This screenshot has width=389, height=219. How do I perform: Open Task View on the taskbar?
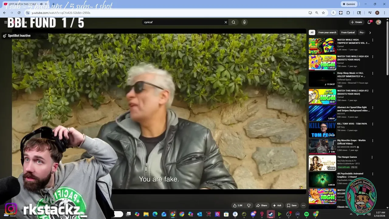click(x=128, y=214)
